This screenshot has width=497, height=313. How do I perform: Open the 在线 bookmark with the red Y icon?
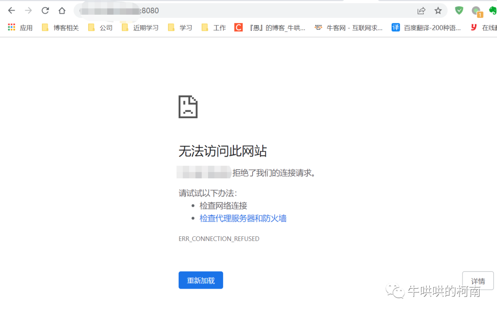(x=483, y=28)
